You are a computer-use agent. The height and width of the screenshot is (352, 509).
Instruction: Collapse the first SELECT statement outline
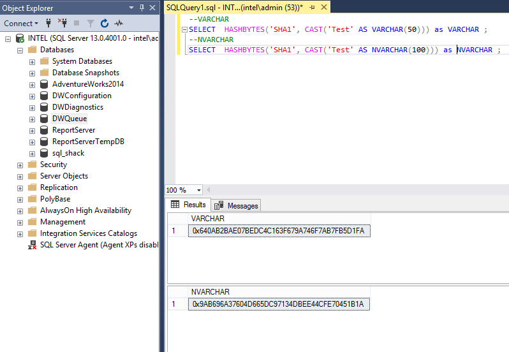coord(184,29)
